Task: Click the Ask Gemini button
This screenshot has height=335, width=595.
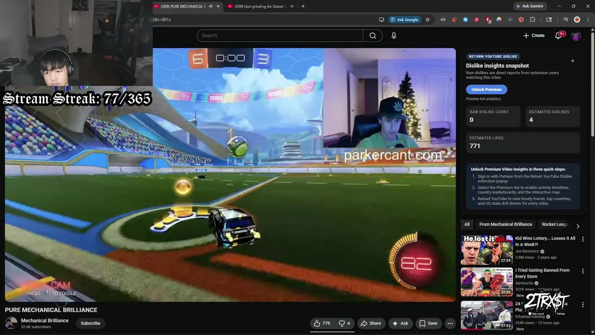Action: [x=529, y=7]
